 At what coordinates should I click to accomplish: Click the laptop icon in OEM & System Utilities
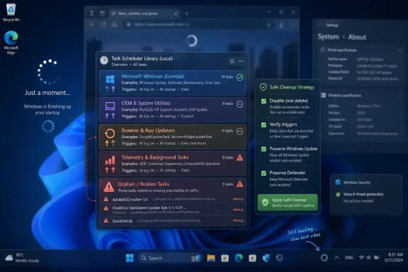coord(110,106)
